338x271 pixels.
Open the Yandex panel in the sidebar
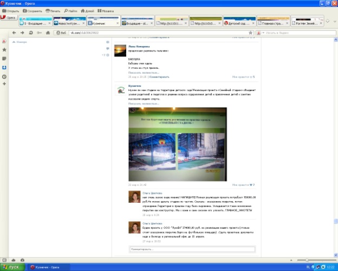click(x=4, y=41)
